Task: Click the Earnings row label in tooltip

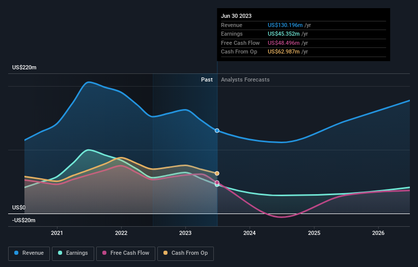Action: [232, 34]
